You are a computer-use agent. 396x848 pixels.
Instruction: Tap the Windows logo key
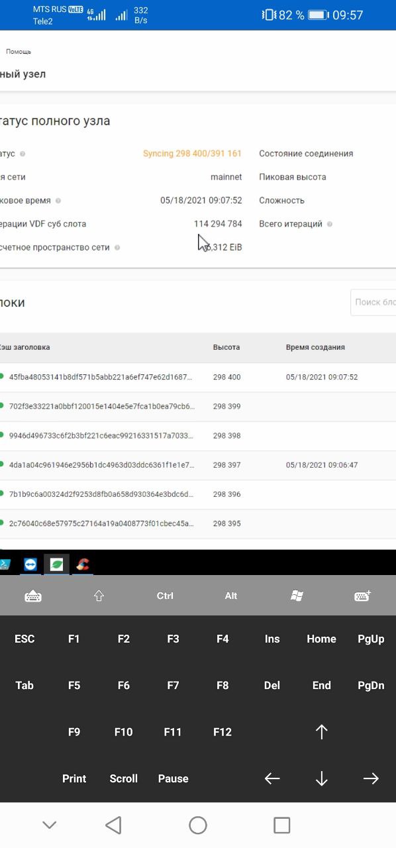pyautogui.click(x=297, y=596)
